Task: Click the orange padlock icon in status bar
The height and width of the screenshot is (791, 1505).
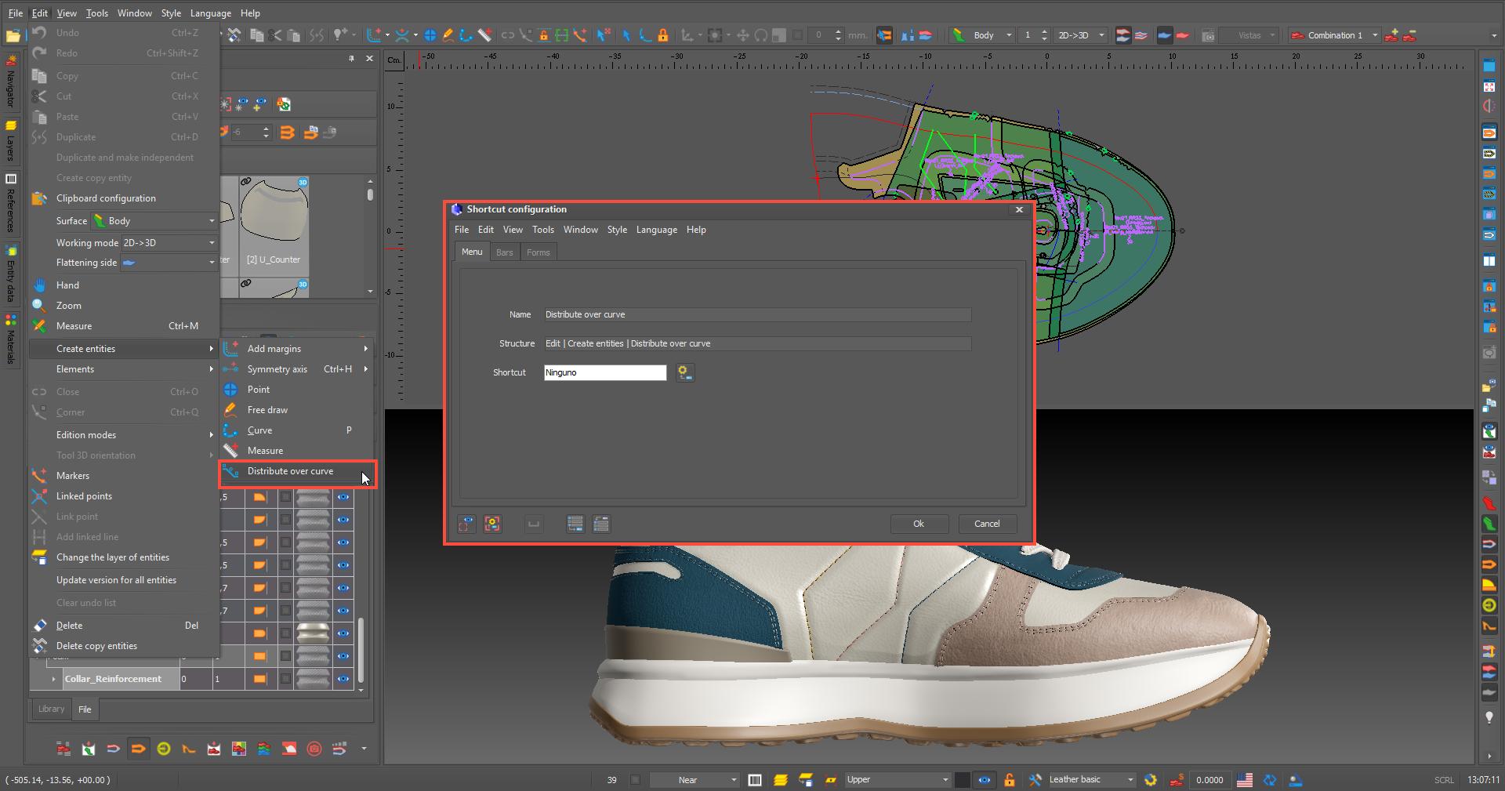Action: coord(1010,780)
